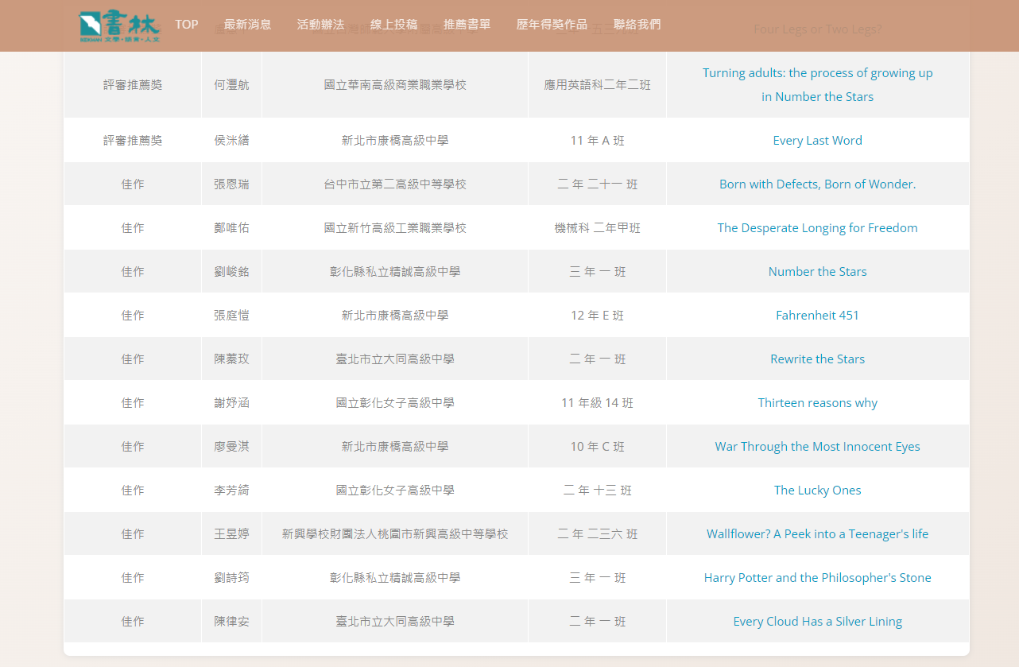
Task: Open the 'Number the Stars' essay link
Action: (818, 272)
